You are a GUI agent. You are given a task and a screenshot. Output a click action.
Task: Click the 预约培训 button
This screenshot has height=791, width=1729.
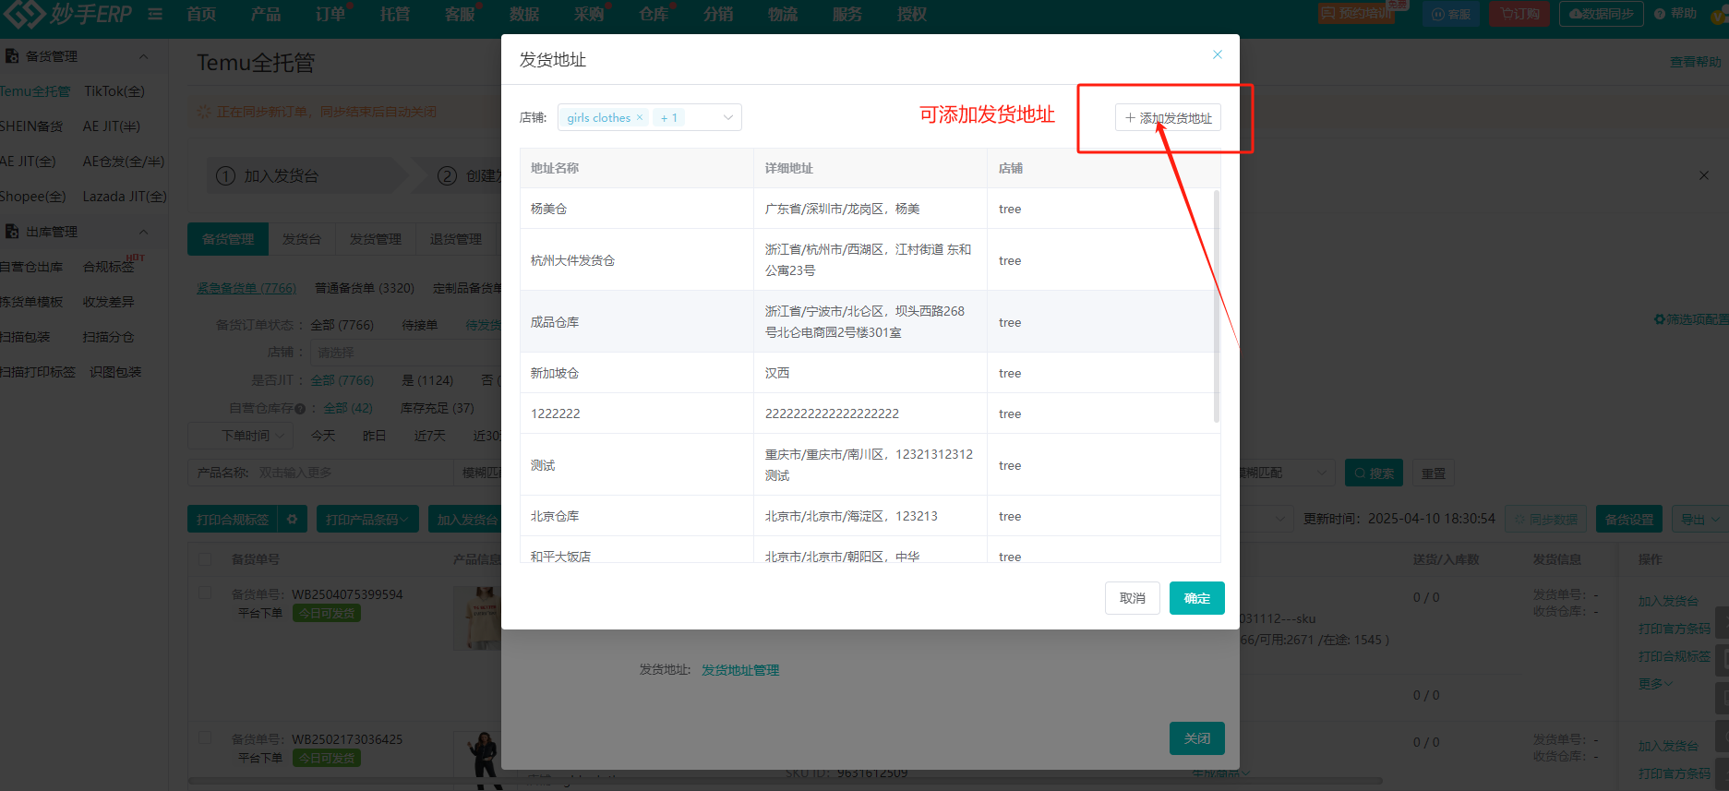1356,14
